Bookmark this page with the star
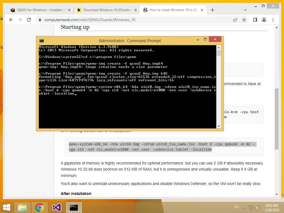 coord(244,20)
